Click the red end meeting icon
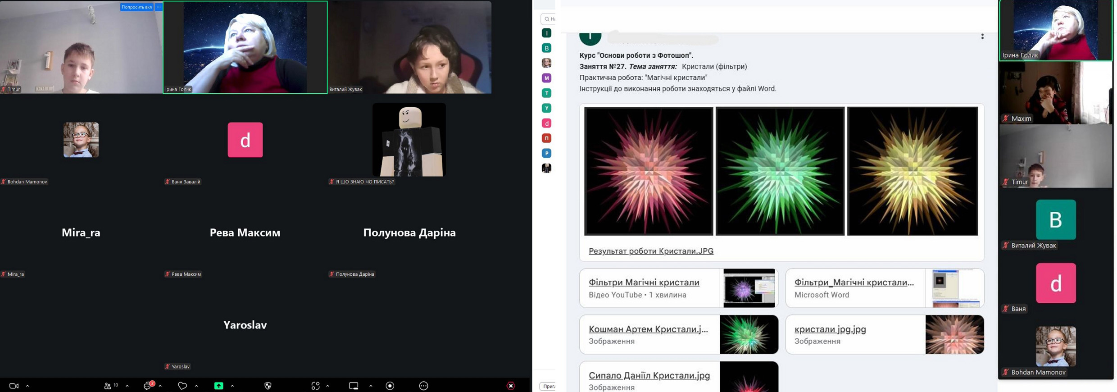This screenshot has height=392, width=1117. tap(511, 386)
